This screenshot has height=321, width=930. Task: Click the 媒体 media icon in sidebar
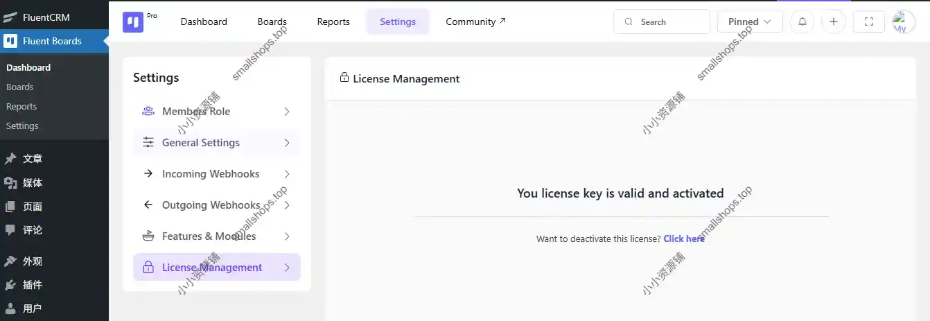click(x=10, y=183)
